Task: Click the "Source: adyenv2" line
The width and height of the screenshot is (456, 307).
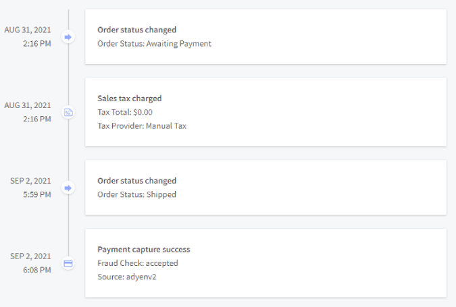Action: tap(129, 277)
